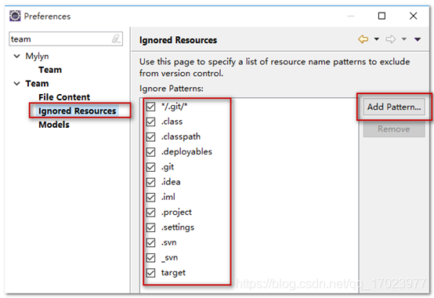Maximize the Preferences window
Viewport: 434px width, 298px height.
382,16
